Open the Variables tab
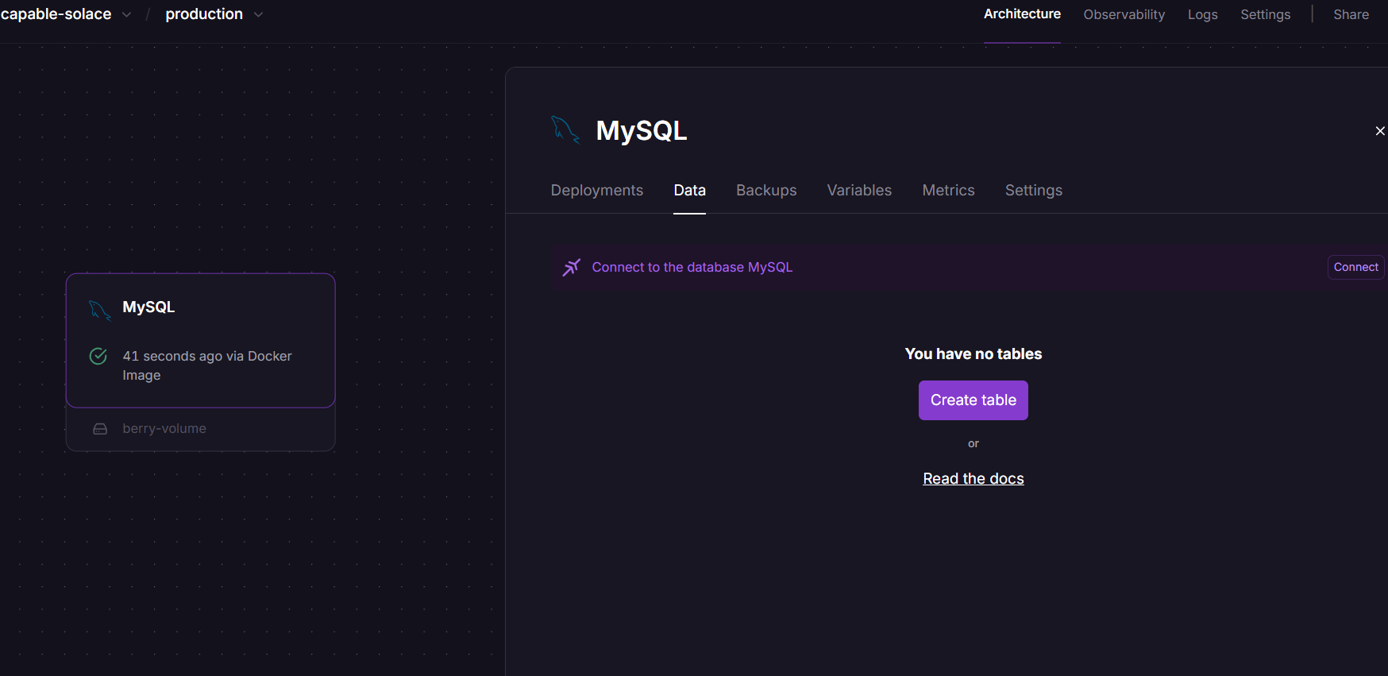 coord(859,191)
